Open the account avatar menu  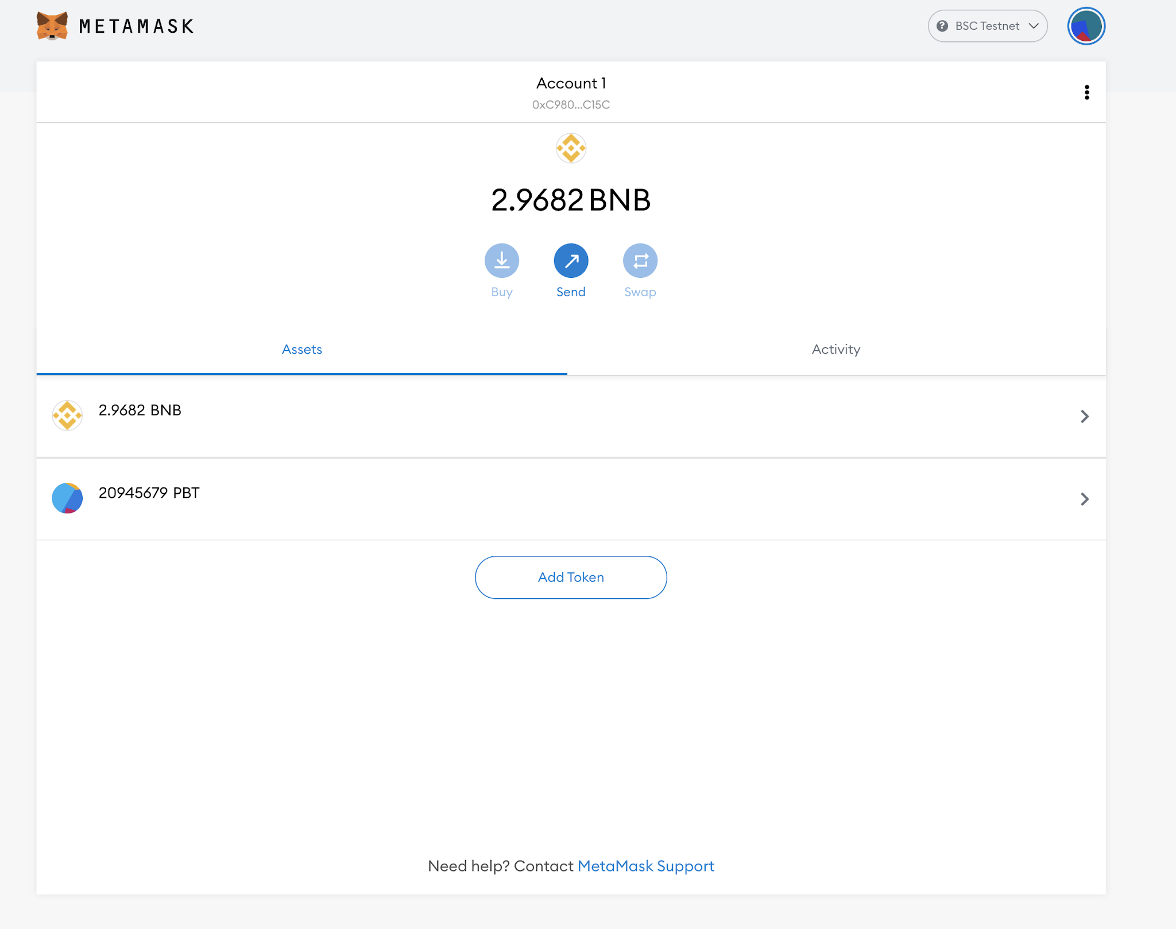[1086, 26]
